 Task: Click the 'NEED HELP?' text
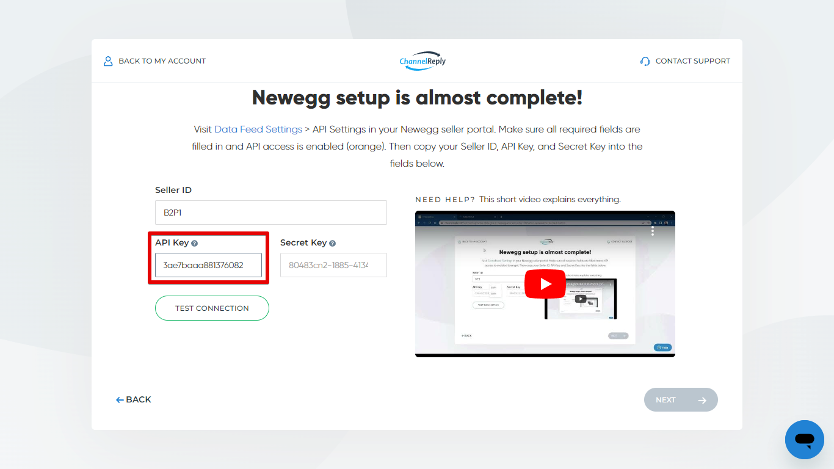tap(445, 200)
